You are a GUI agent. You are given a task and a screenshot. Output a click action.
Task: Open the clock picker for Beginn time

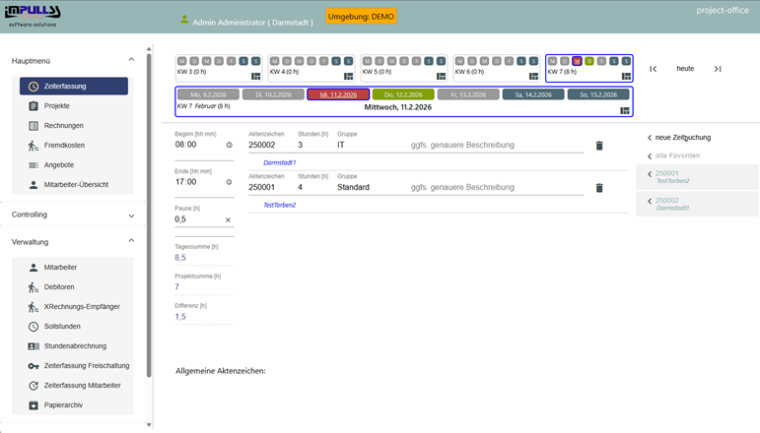click(x=229, y=145)
